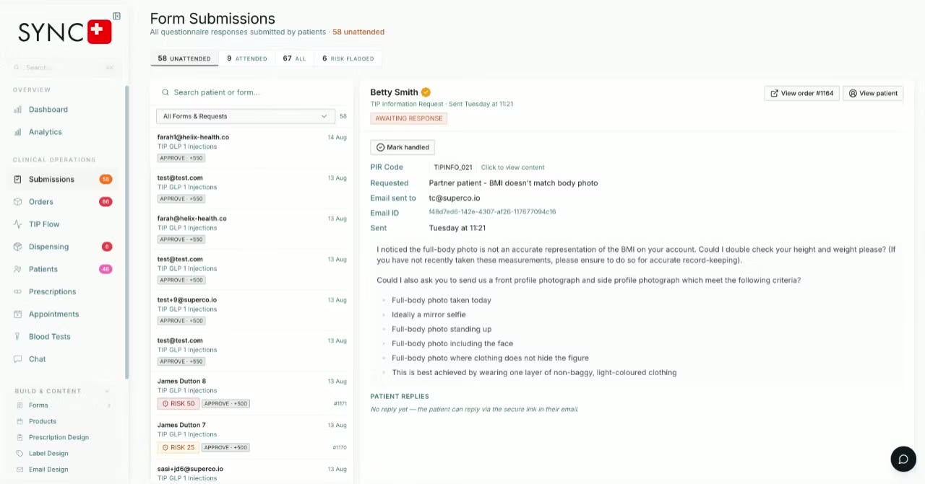Collapse the sidebar using the panel icon

click(117, 16)
